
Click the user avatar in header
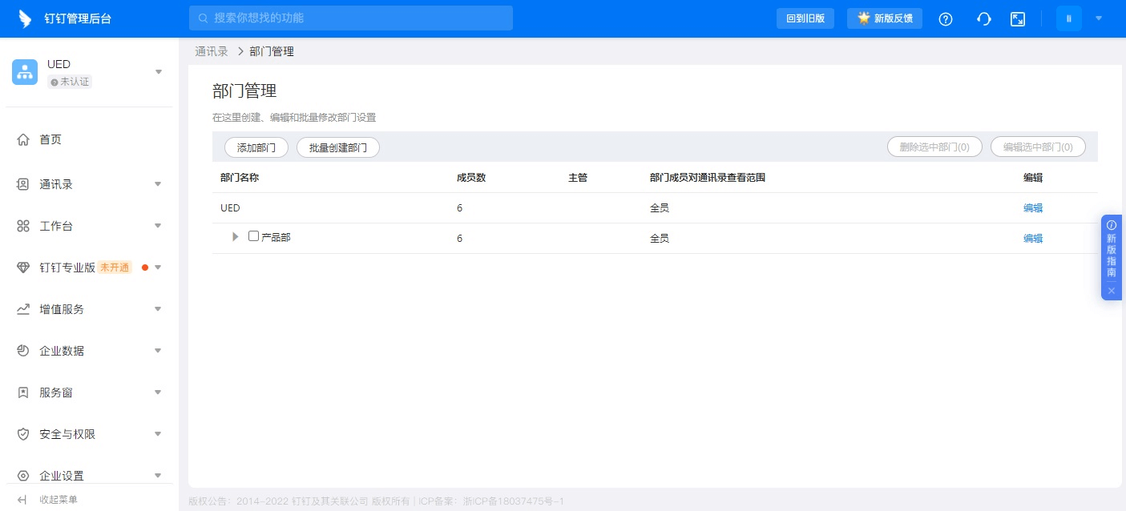1069,18
